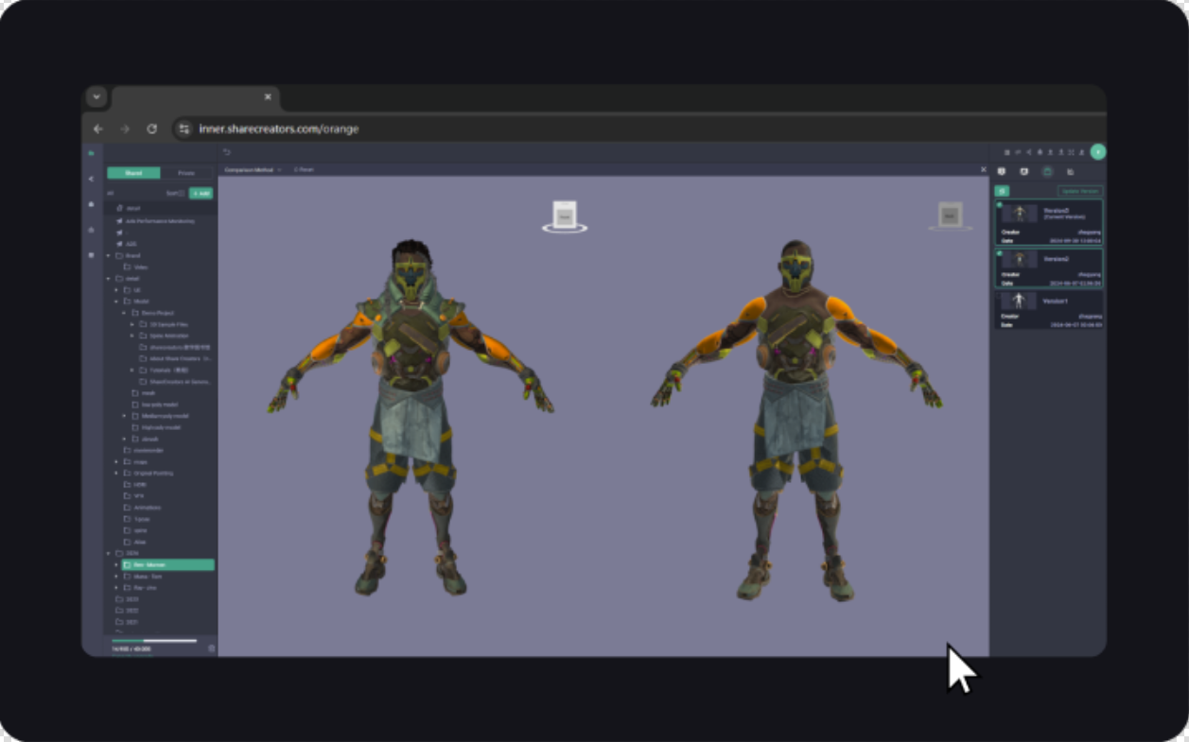
Task: Open the Comparison Method dropdown
Action: 252,170
